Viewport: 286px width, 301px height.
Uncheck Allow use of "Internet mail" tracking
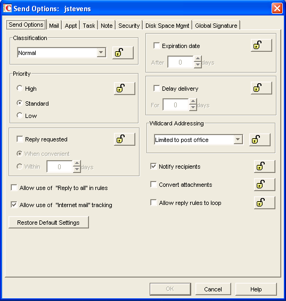(x=14, y=204)
